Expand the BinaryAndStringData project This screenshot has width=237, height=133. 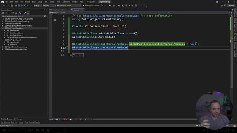[3, 24]
